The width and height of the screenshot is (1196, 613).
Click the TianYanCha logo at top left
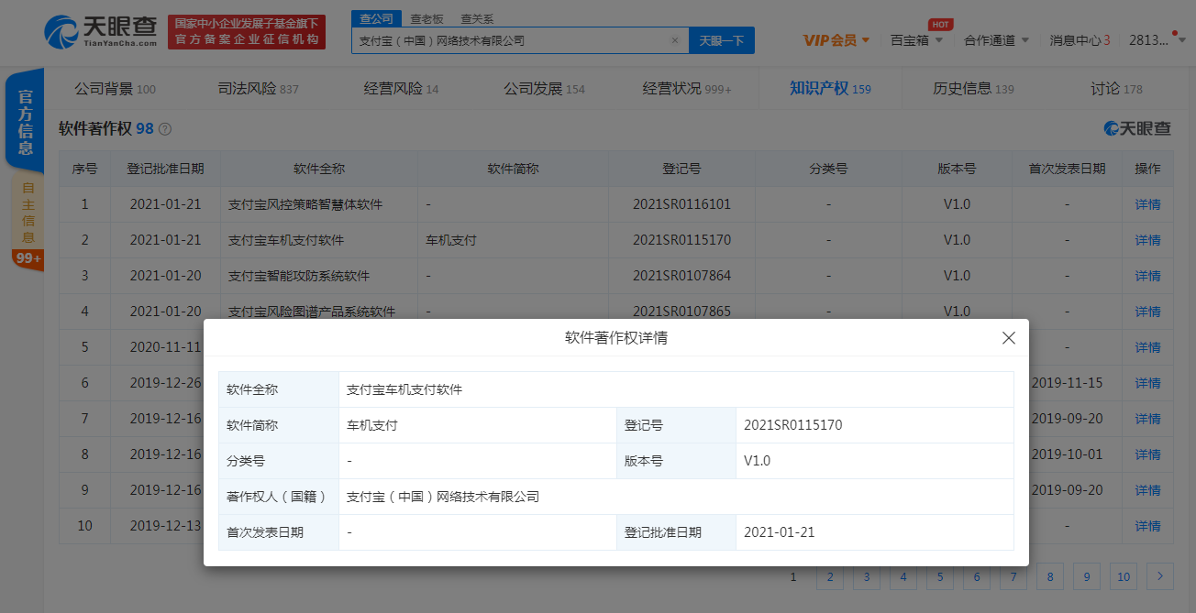click(x=101, y=31)
